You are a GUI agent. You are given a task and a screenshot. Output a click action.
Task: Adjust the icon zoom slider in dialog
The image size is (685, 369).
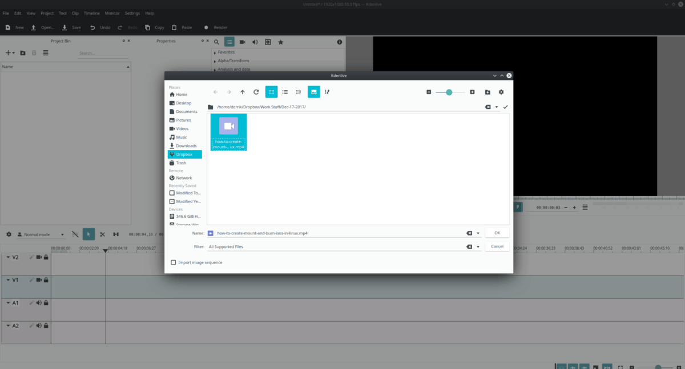pos(450,92)
